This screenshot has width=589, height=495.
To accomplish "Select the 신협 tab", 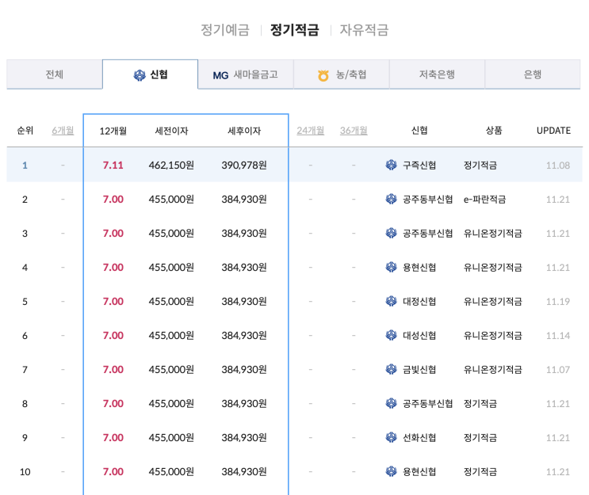I will [x=151, y=74].
